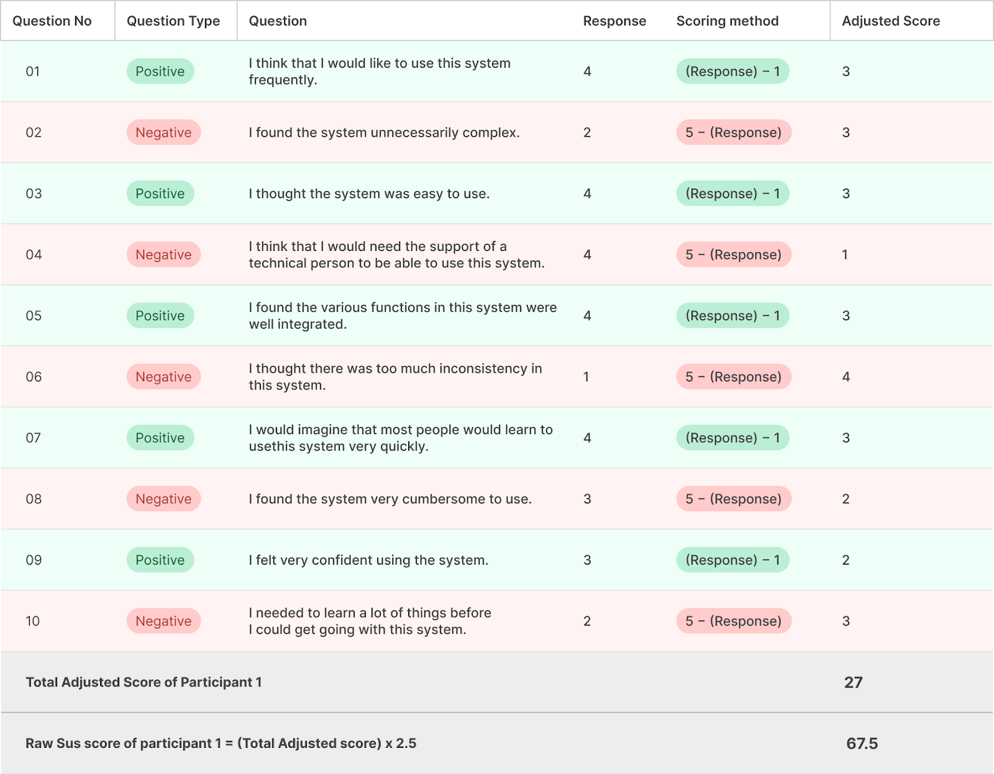Select the Response column header
The height and width of the screenshot is (774, 994).
tap(614, 20)
